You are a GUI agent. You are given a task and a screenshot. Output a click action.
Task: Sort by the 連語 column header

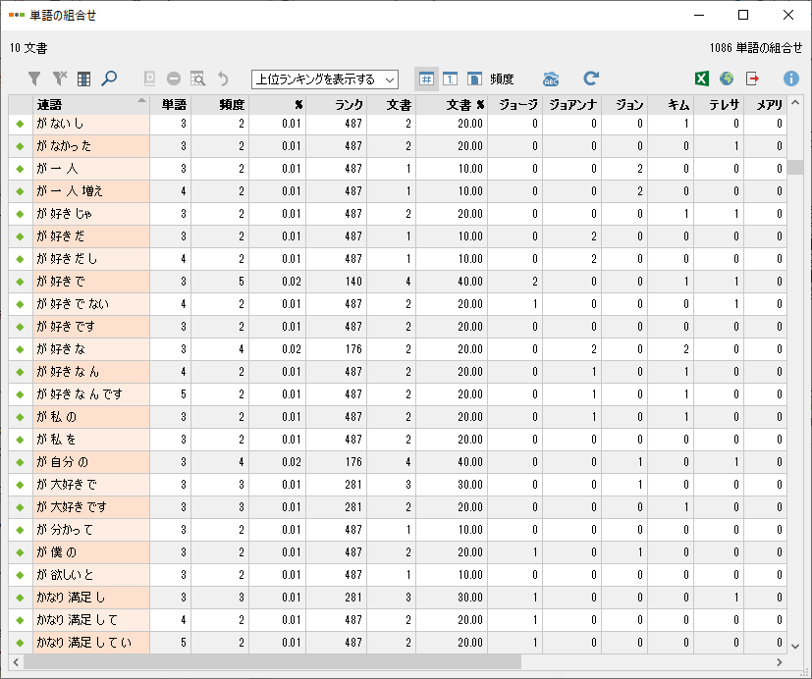(x=88, y=104)
